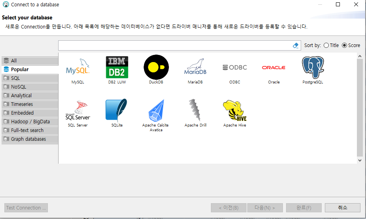Select the PostgreSQL elephant icon
Screen dimensions: 366x219
click(313, 67)
